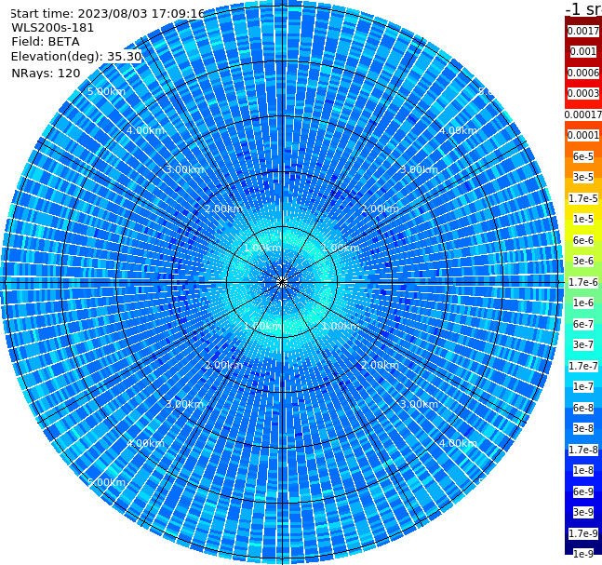
Task: Select the '1e-7' colorbar tick label
Action: (x=583, y=386)
